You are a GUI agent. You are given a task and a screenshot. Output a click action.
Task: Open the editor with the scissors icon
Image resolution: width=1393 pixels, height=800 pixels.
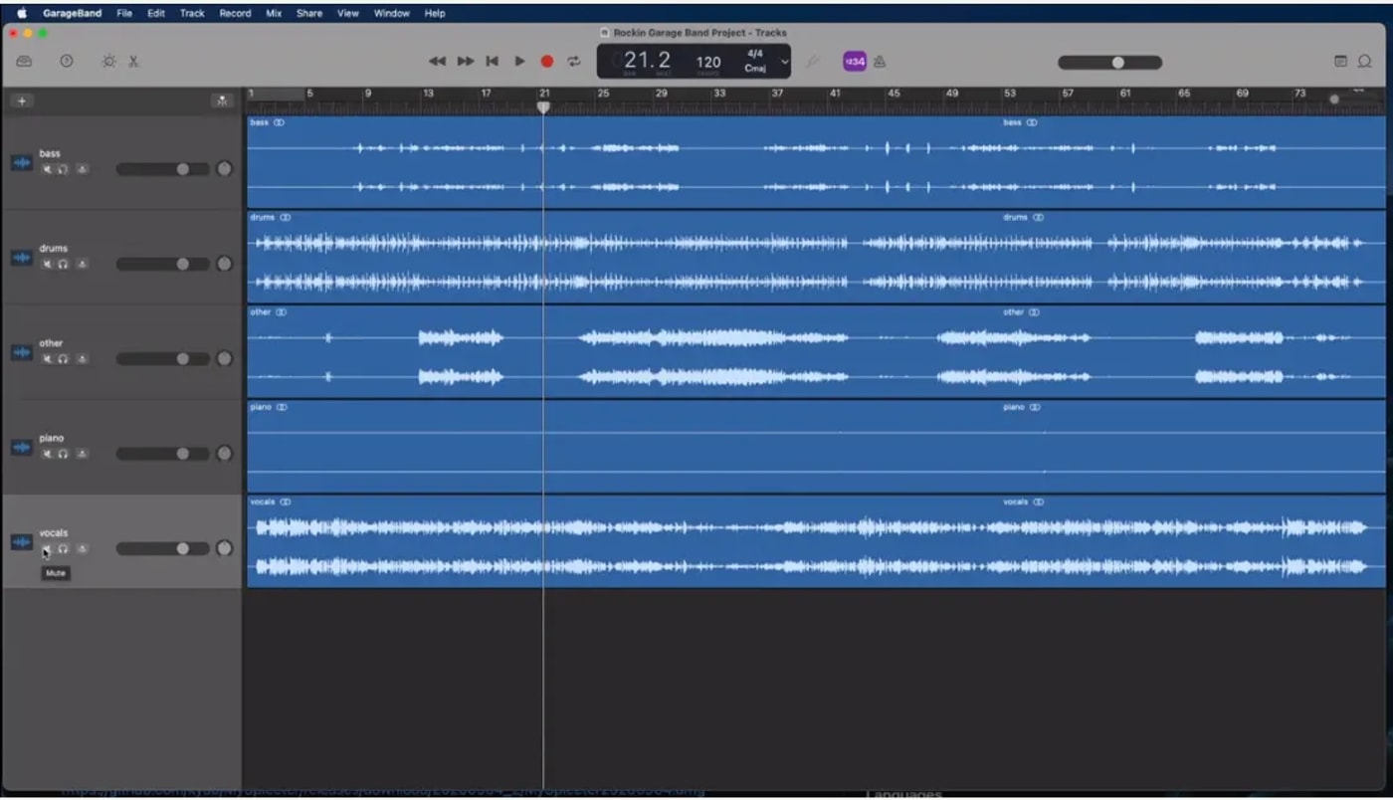[132, 61]
